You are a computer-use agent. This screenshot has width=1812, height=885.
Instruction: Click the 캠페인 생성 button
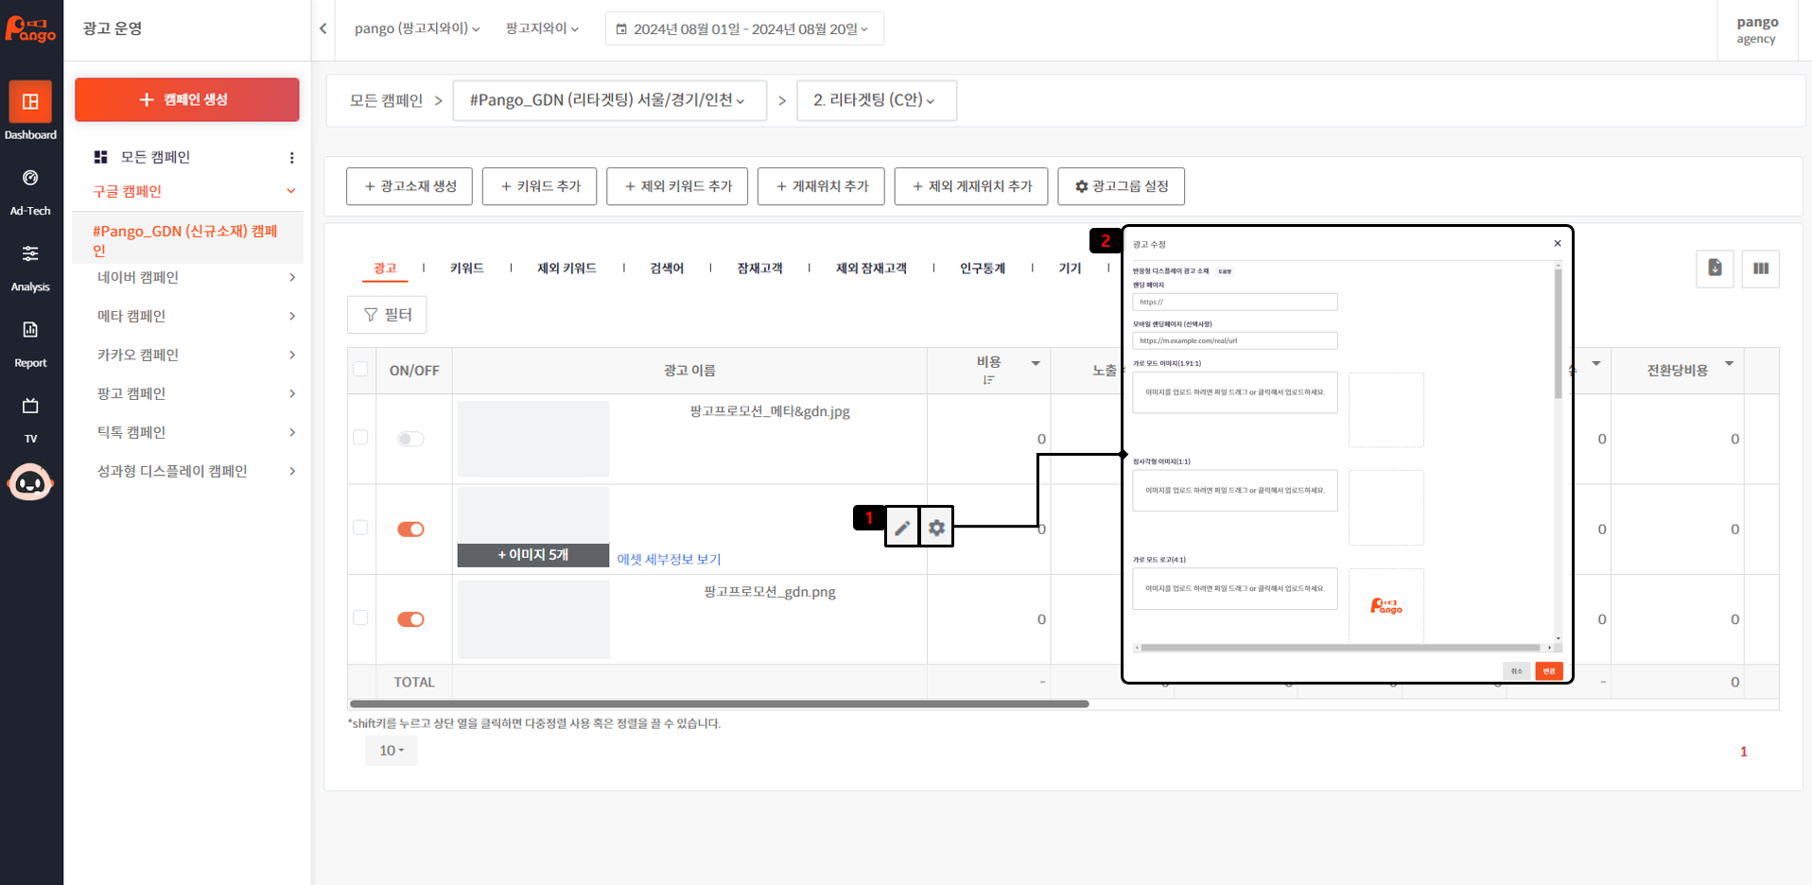187,99
